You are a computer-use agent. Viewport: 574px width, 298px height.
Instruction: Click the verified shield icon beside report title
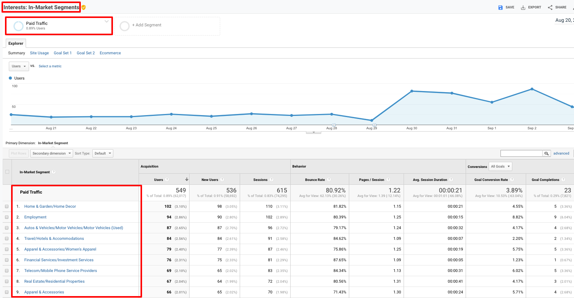[83, 7]
